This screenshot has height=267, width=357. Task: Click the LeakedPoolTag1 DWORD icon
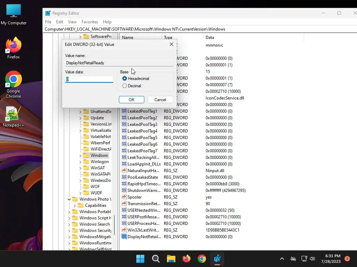[x=124, y=111]
